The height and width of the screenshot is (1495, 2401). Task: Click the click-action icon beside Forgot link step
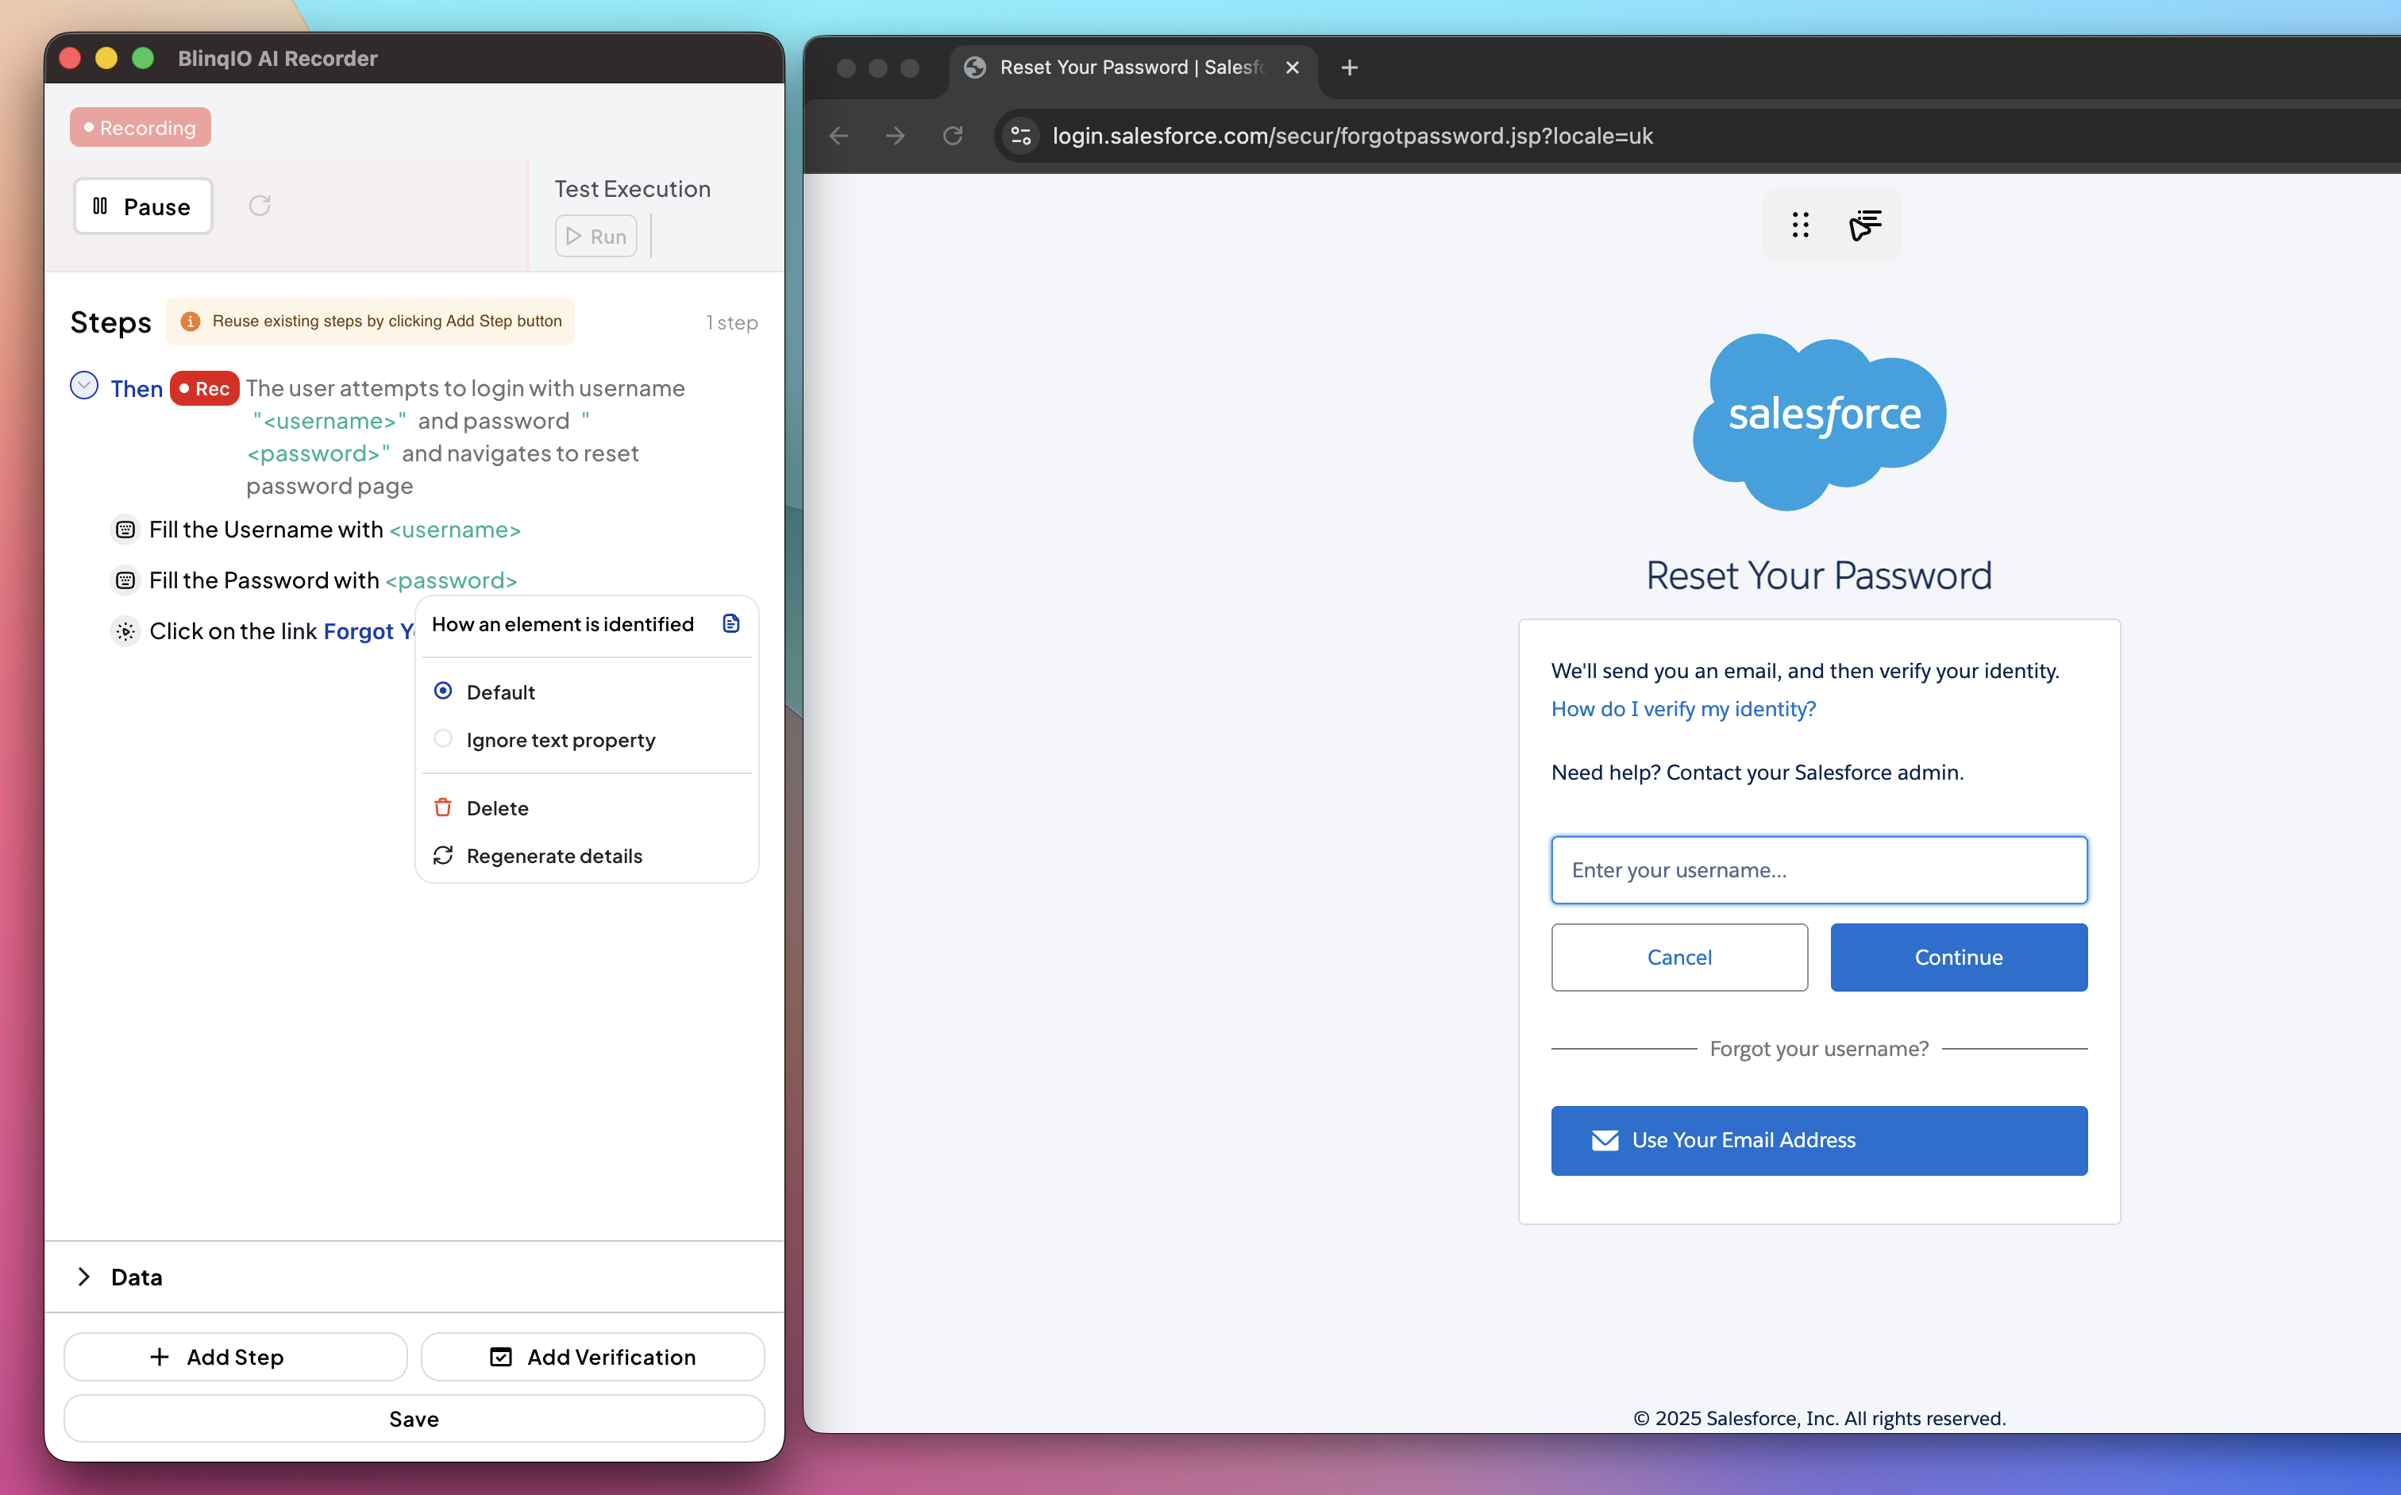pyautogui.click(x=125, y=631)
